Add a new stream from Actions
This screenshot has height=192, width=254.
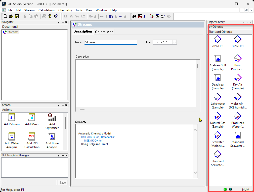(x=12, y=120)
